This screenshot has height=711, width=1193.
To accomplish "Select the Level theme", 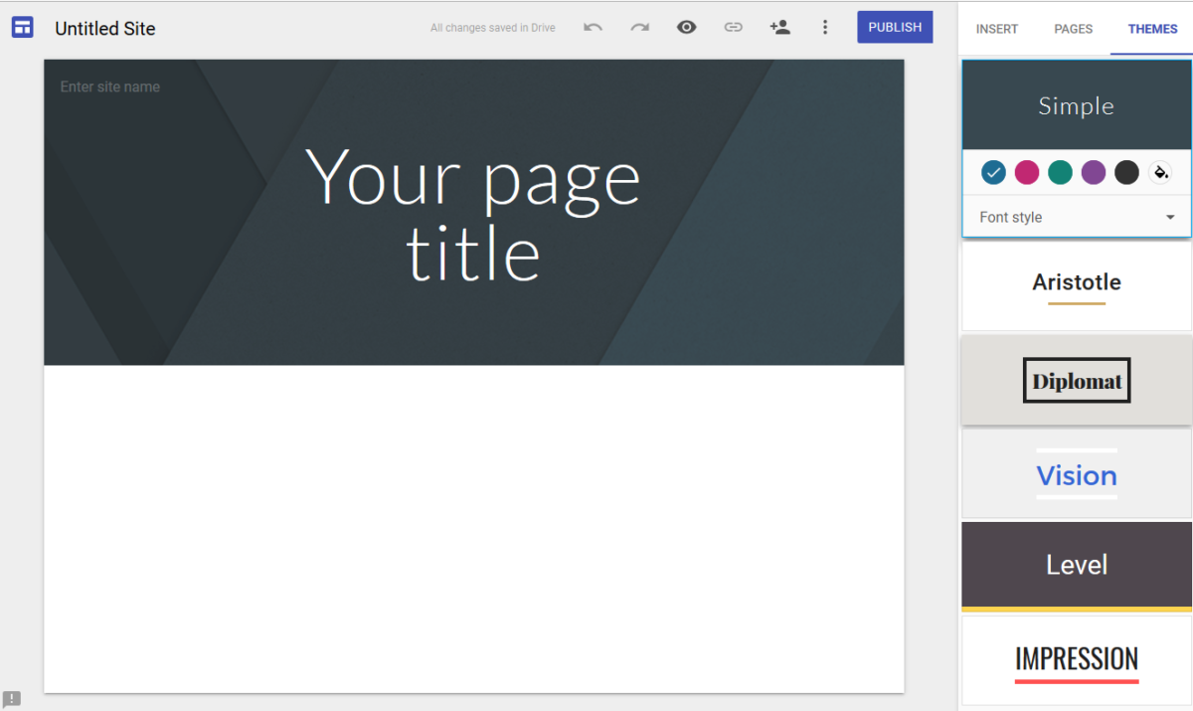I will tap(1077, 567).
